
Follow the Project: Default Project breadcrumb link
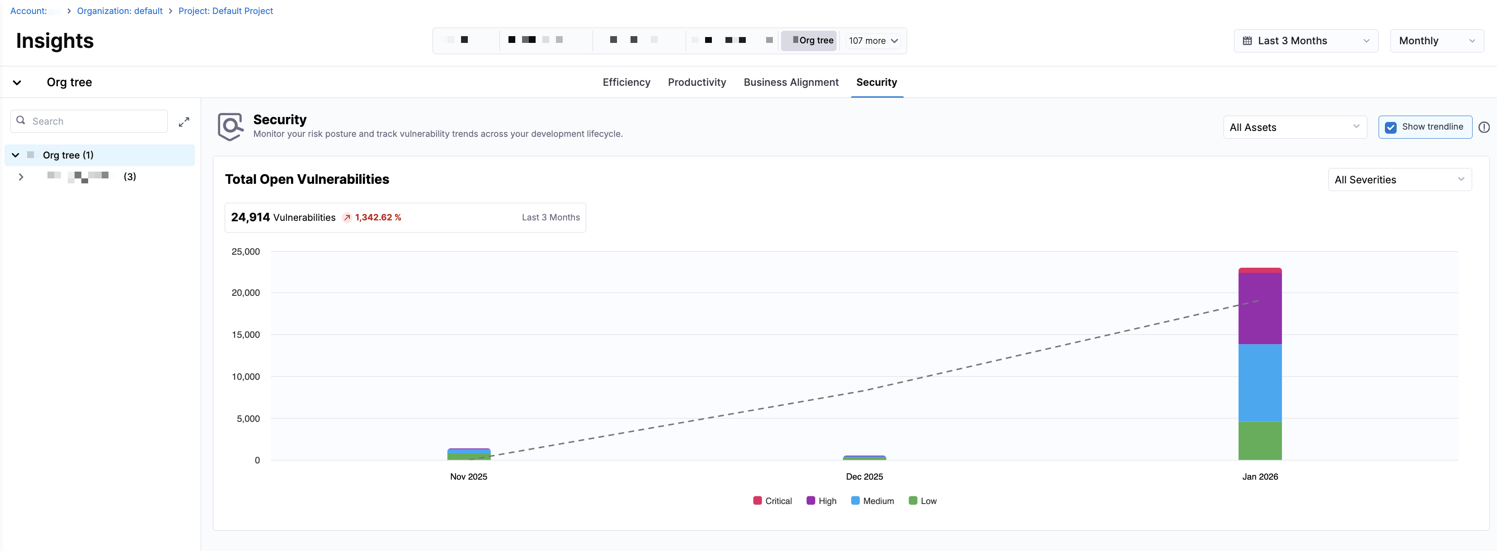(226, 11)
